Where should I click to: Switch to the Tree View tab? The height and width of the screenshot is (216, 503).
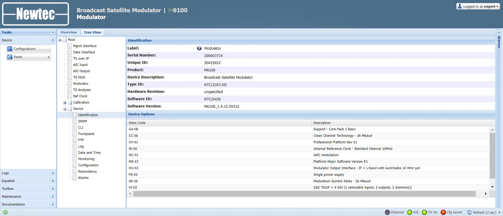(92, 32)
